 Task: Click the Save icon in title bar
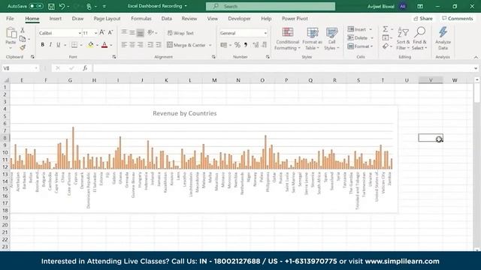(x=51, y=6)
